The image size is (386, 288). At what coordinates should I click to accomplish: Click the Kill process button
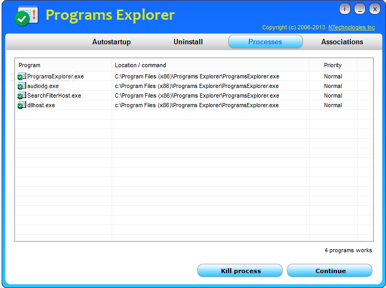[x=240, y=270]
